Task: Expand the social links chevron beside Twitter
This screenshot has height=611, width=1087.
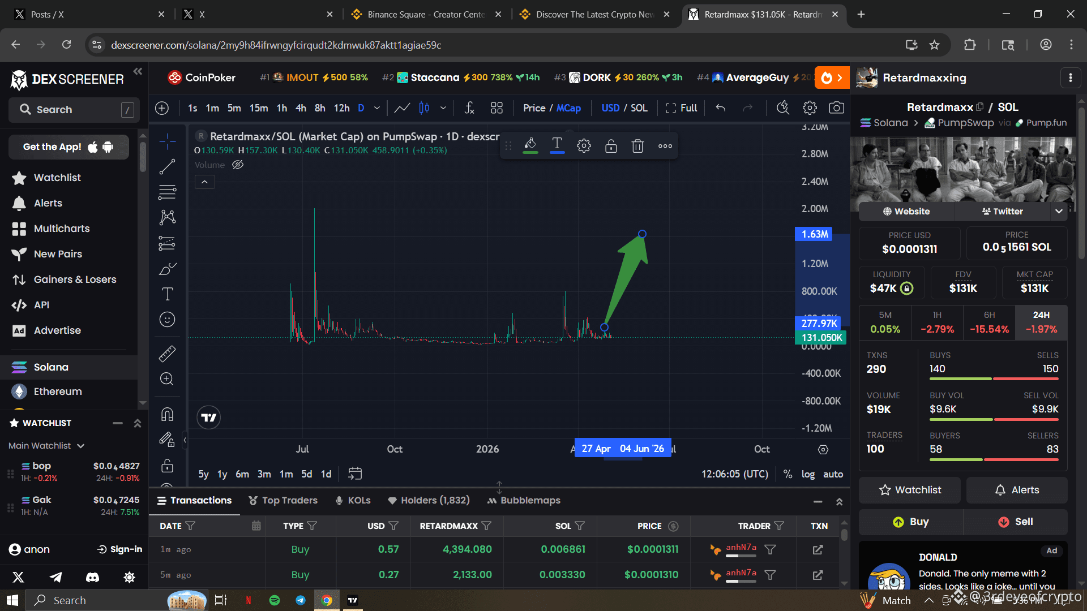Action: (x=1059, y=212)
